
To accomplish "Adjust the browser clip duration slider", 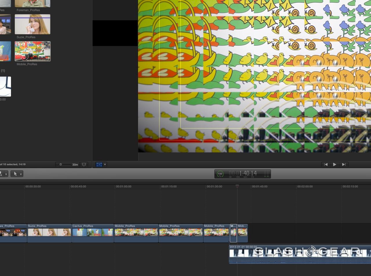I will tap(61, 164).
